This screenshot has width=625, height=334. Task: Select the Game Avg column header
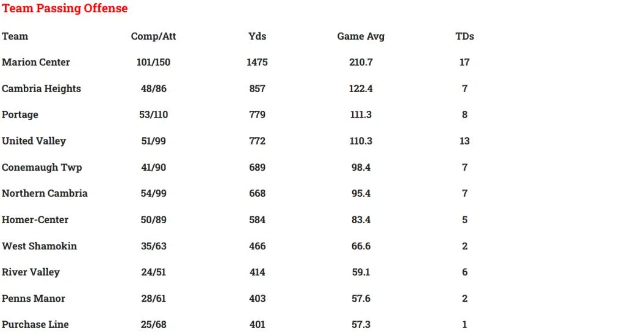[x=361, y=36]
